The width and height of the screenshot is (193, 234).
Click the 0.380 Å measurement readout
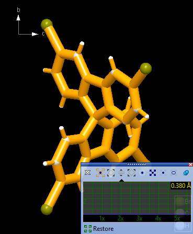click(x=181, y=186)
